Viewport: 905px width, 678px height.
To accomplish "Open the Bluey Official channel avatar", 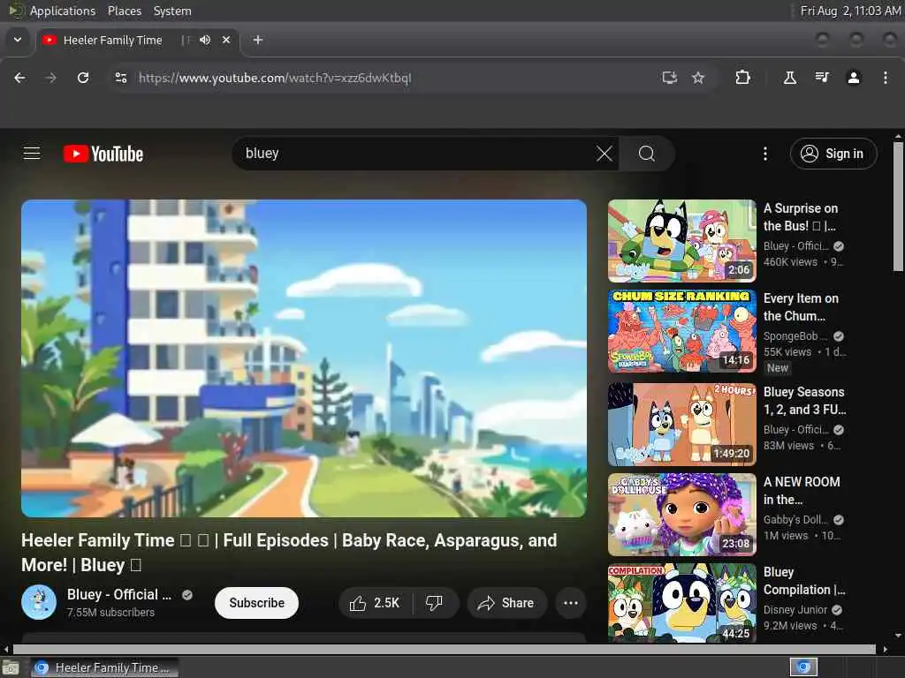I will click(x=39, y=602).
